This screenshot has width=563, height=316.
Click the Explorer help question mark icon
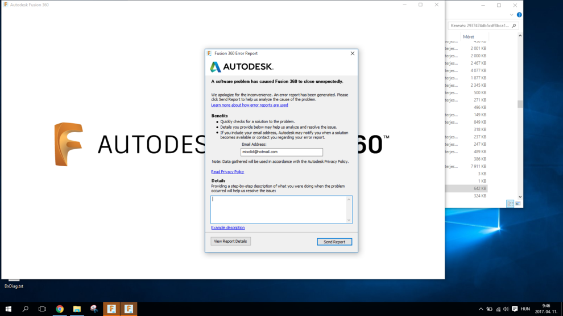[519, 15]
